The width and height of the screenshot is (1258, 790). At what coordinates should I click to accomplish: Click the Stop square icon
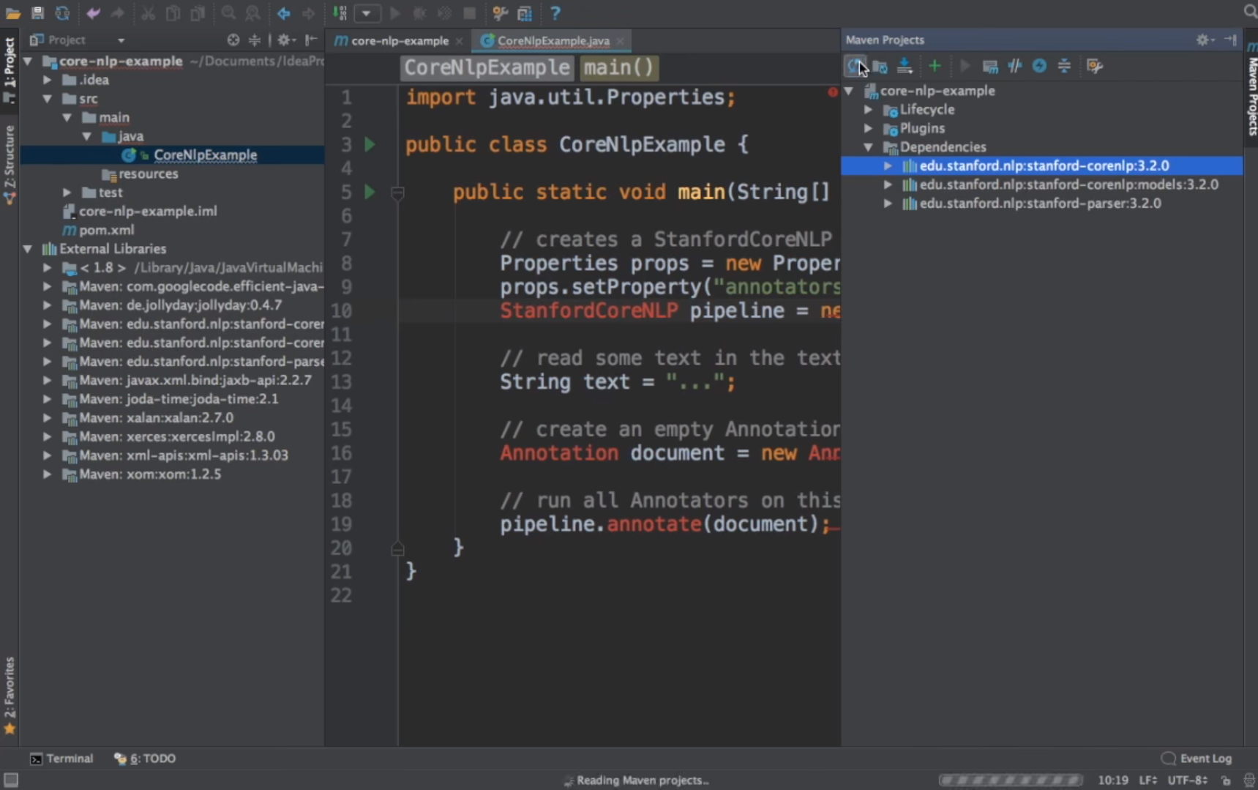[x=470, y=13]
